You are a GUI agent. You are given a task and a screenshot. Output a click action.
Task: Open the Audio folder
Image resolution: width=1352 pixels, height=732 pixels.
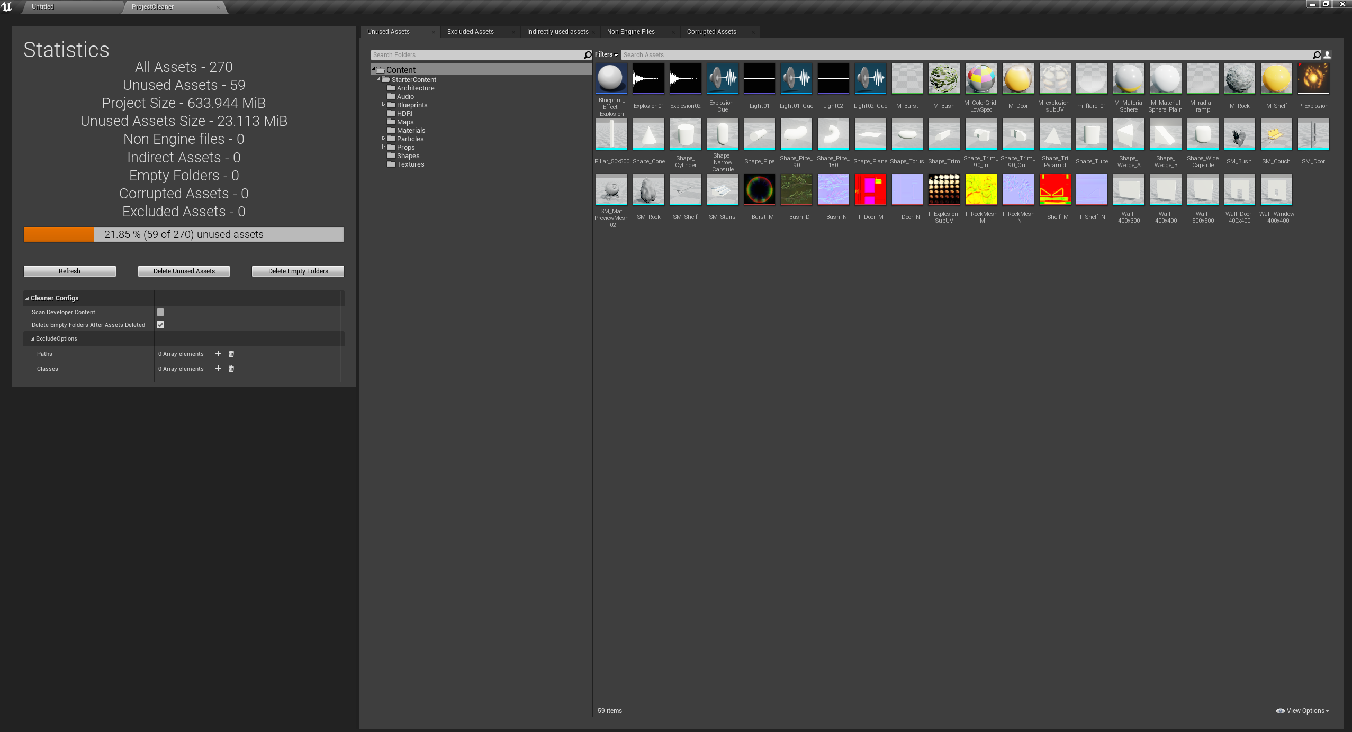click(x=405, y=97)
